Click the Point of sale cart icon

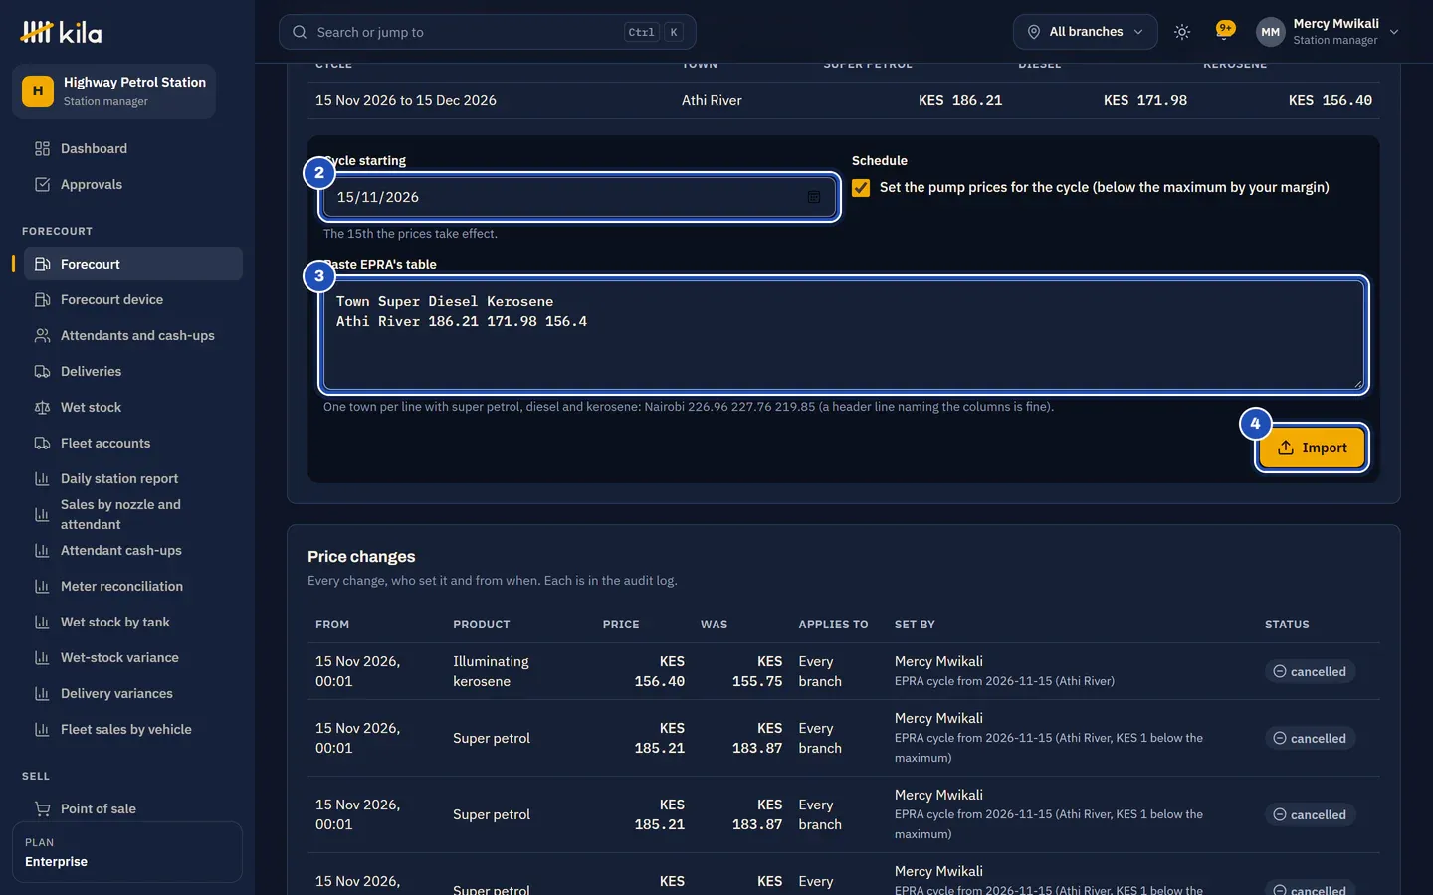[42, 808]
